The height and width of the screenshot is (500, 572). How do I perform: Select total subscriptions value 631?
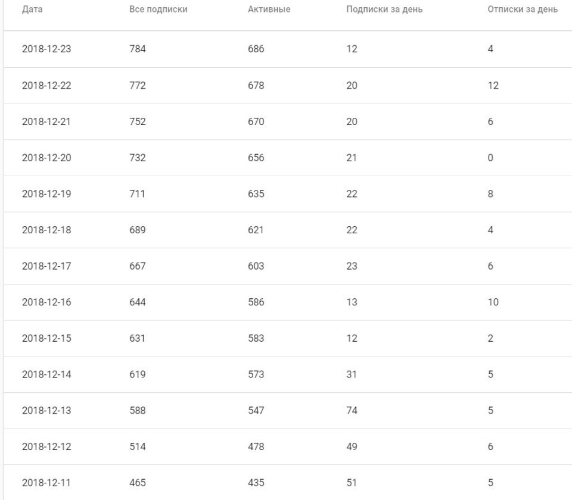click(137, 339)
